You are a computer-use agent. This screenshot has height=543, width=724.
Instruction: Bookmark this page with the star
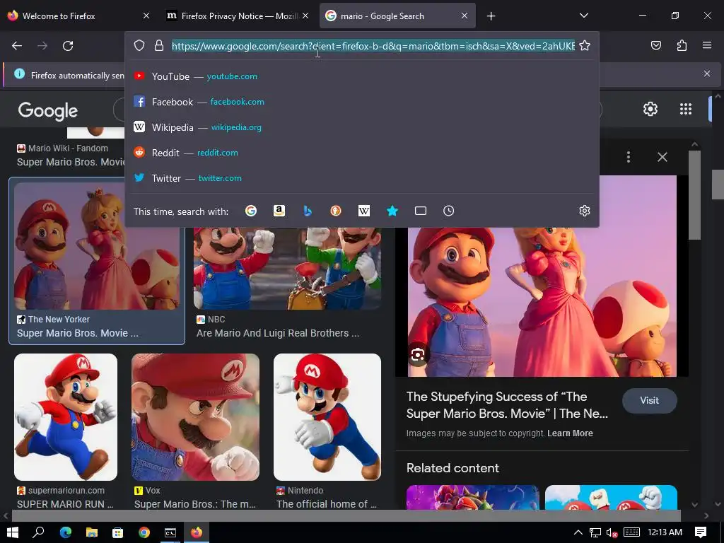tap(585, 46)
